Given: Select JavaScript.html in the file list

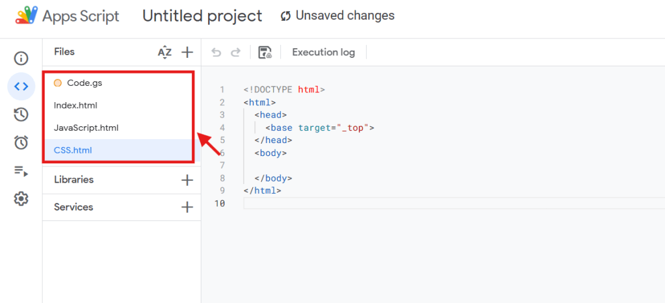Looking at the screenshot, I should coord(86,128).
